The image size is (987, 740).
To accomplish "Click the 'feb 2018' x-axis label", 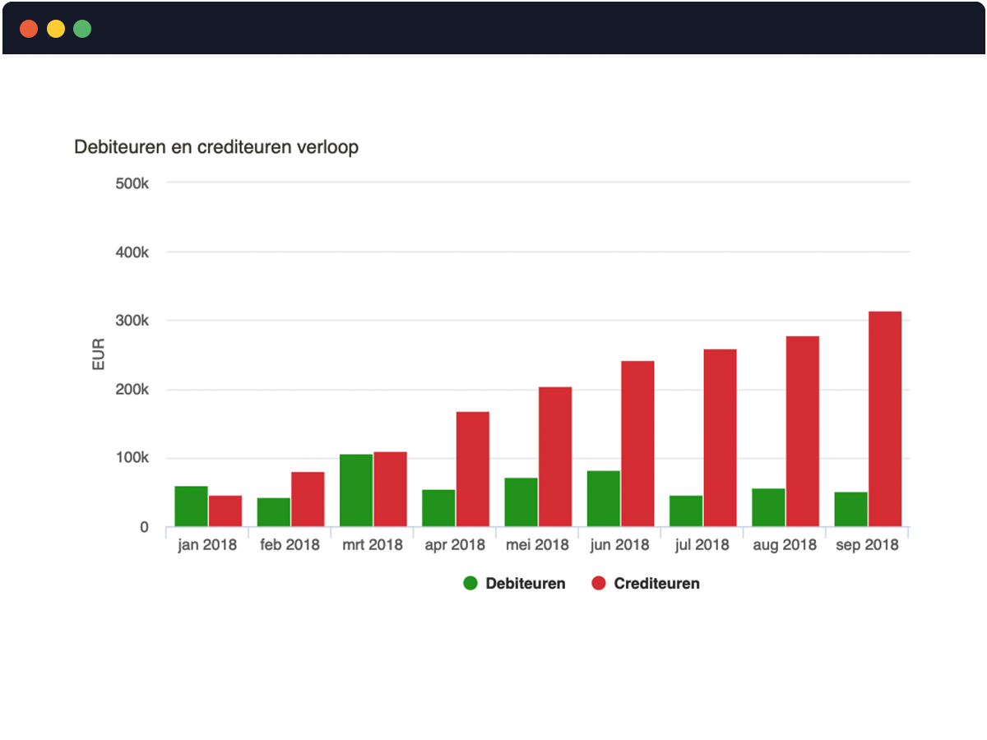I will point(290,545).
